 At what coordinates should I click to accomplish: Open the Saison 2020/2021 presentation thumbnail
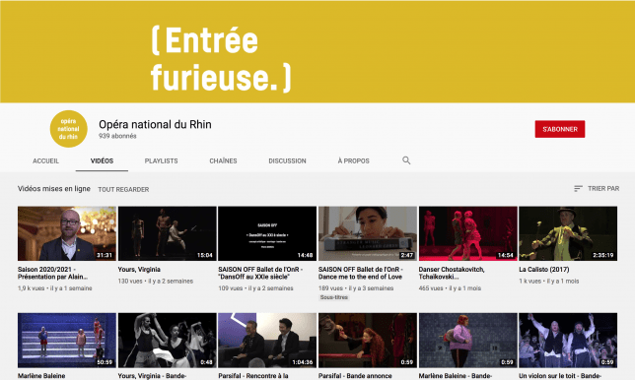[67, 233]
